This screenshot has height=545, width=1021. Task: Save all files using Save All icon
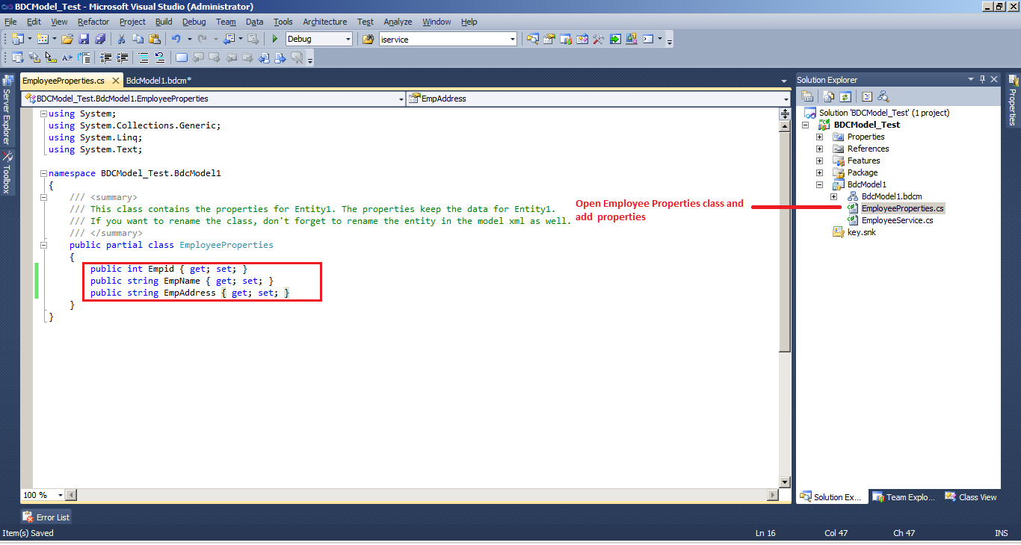(x=101, y=39)
